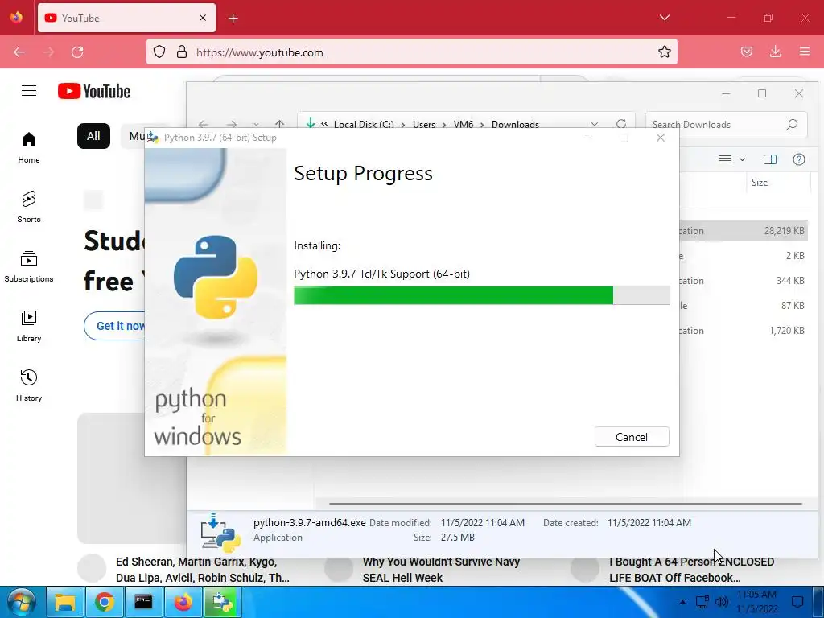The image size is (824, 618).
Task: Open the Ed Sheeran, Martin Garrix video title
Action: (203, 570)
